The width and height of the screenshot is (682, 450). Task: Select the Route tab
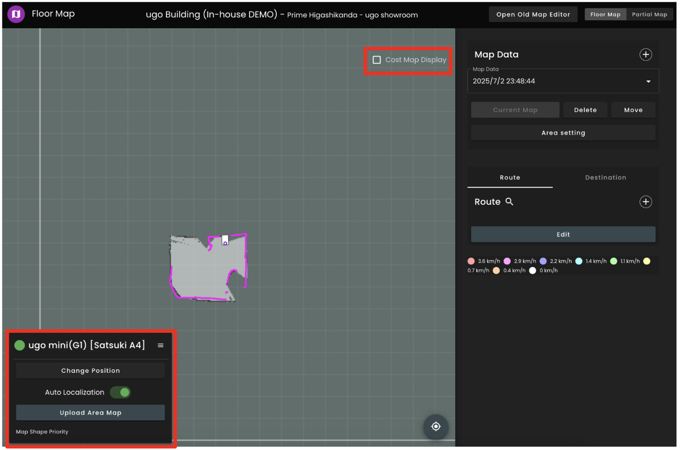click(509, 177)
